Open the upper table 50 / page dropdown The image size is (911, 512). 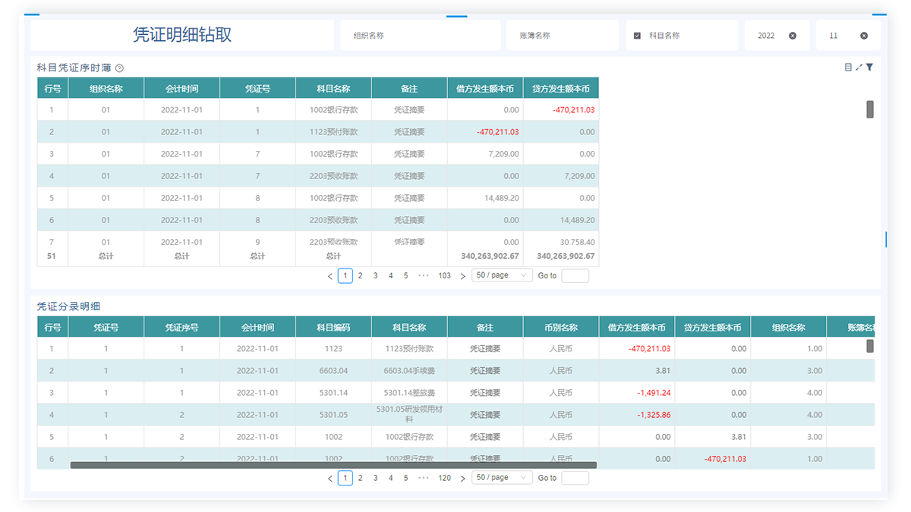pos(502,275)
